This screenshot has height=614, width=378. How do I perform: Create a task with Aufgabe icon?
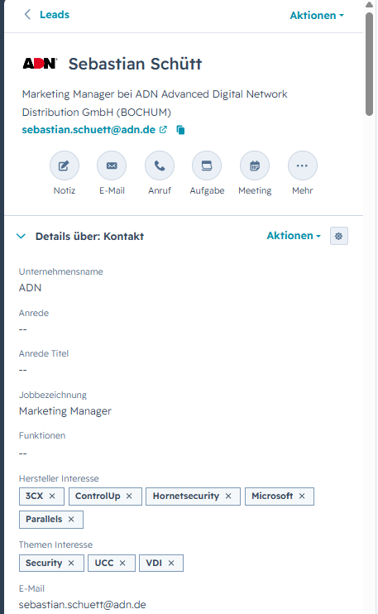tap(207, 165)
